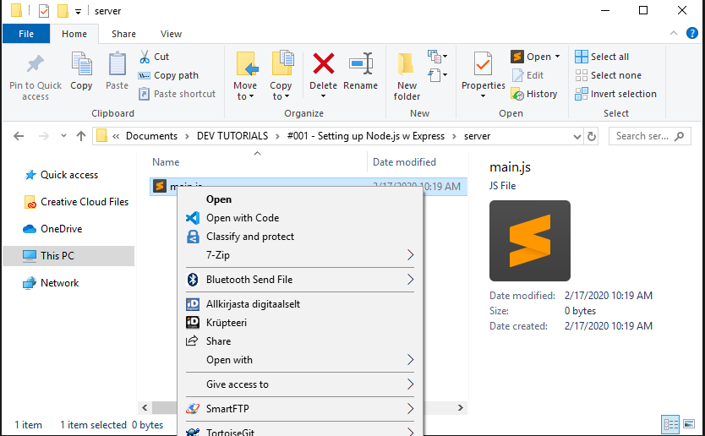The width and height of the screenshot is (705, 436).
Task: Switch to details view toggle
Action: pyautogui.click(x=670, y=425)
